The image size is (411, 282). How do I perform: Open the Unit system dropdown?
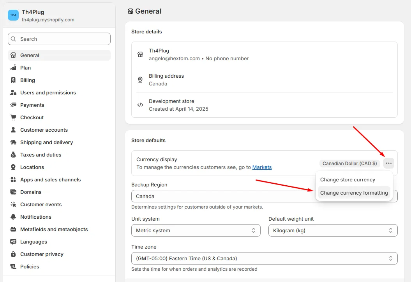[x=196, y=230]
